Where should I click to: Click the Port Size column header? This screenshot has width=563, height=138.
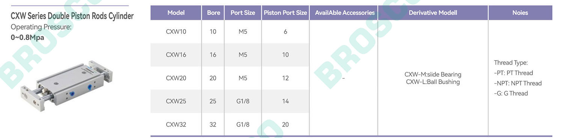pyautogui.click(x=243, y=13)
